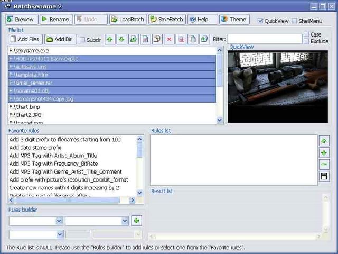Enable the Case filter checkbox

[306, 34]
